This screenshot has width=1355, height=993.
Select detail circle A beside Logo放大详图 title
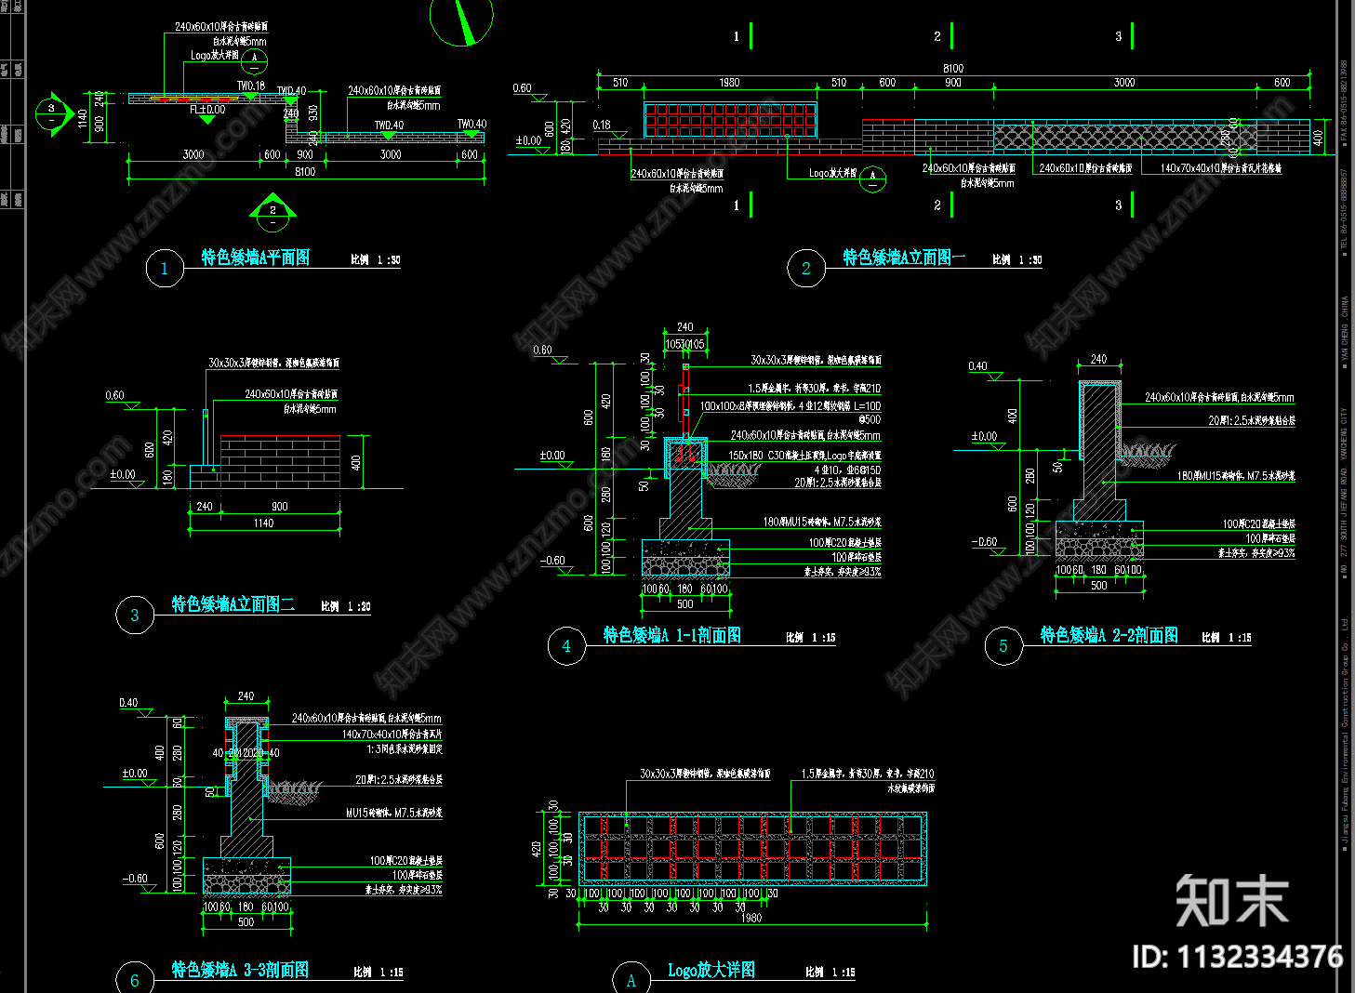pyautogui.click(x=631, y=980)
